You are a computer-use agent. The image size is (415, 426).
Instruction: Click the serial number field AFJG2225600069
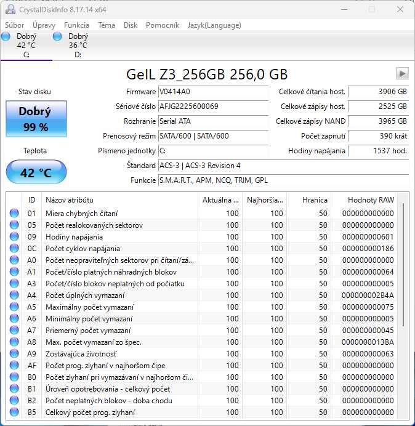(x=213, y=107)
